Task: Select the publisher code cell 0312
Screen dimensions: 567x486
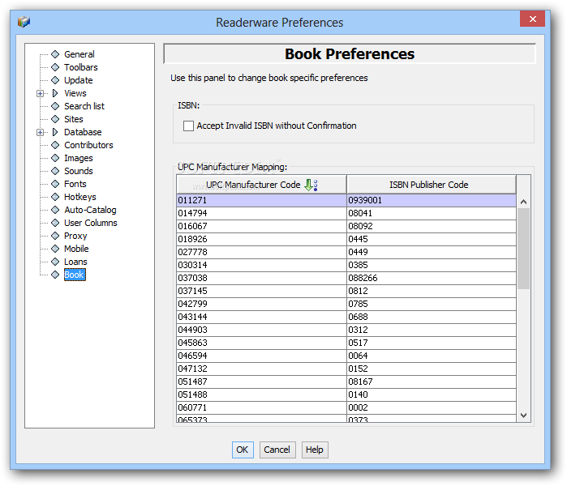Action: tap(432, 330)
